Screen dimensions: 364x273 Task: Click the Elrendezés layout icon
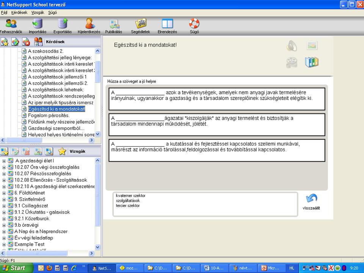click(x=167, y=25)
